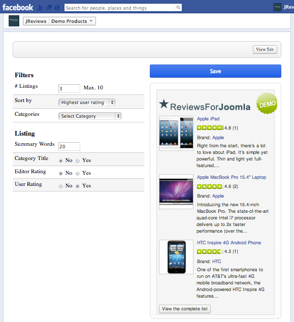Viewport: 294px width, 322px height.
Task: Open the Sort by dropdown
Action: pyautogui.click(x=87, y=102)
